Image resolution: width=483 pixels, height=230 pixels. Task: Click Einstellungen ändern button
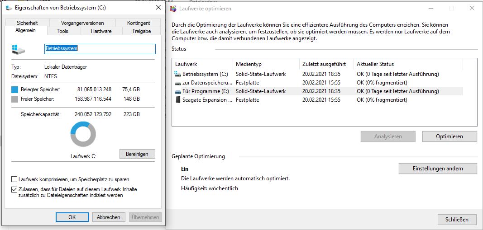pos(438,169)
